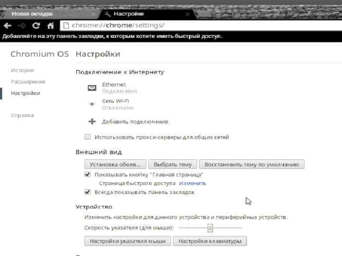Open Справка in the sidebar

coord(22,115)
